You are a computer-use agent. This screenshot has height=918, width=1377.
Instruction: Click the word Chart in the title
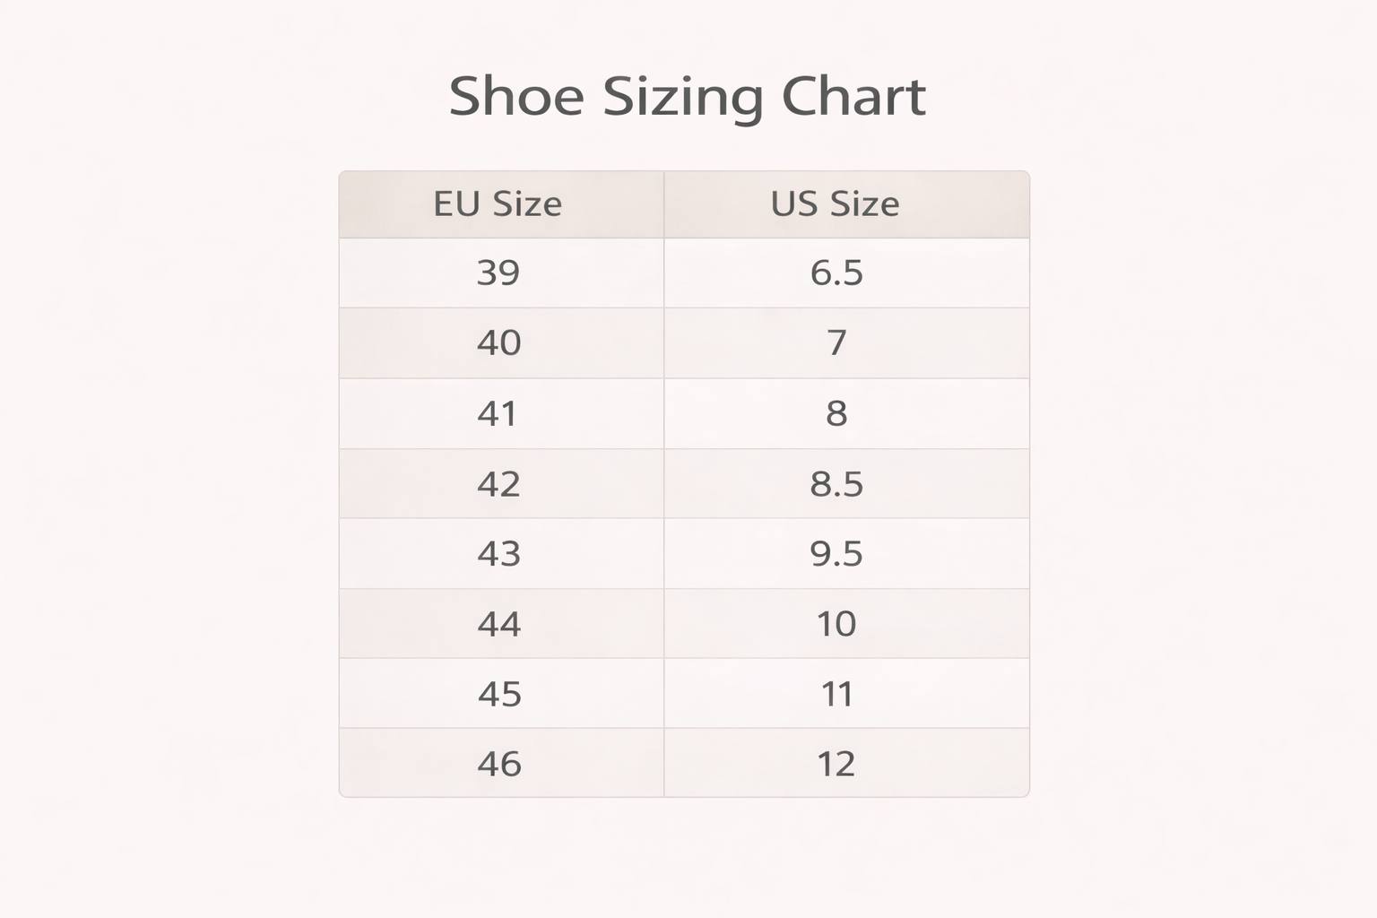853,96
